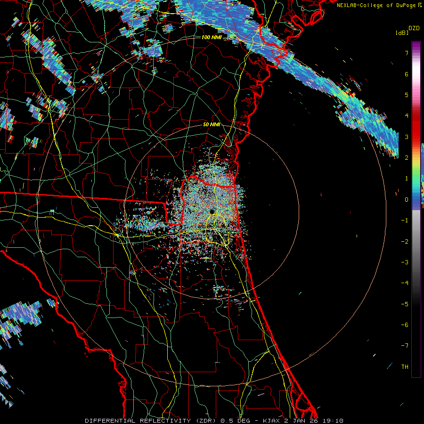Click the -7 value on the color scale
Viewport: 424px width, 424px height.
(405, 346)
